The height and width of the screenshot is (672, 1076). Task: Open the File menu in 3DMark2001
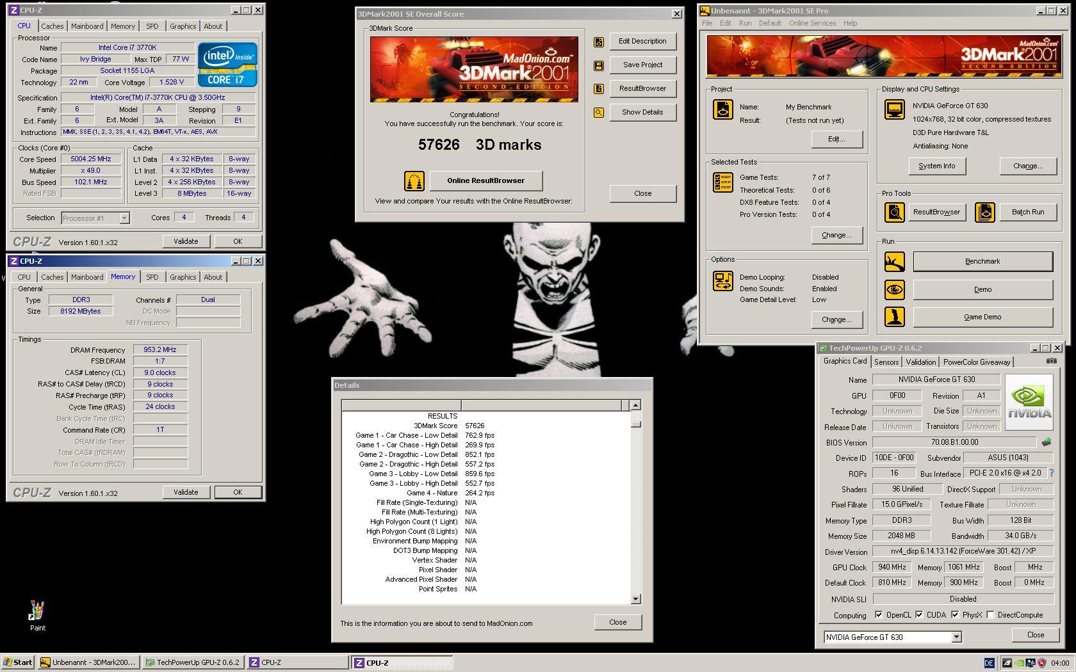707,23
